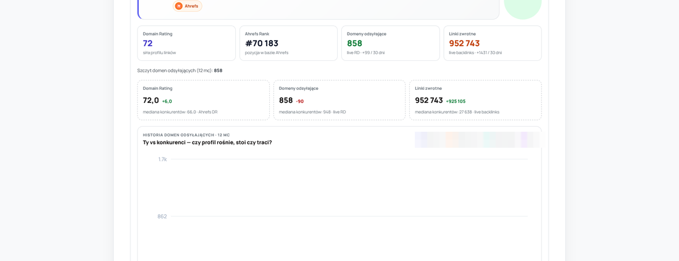This screenshot has width=679, height=261.
Task: Click the red -90 delta
Action: [299, 101]
